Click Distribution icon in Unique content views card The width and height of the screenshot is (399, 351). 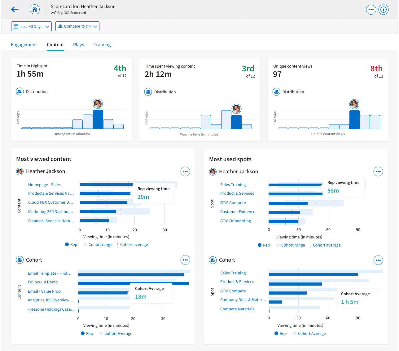point(276,92)
